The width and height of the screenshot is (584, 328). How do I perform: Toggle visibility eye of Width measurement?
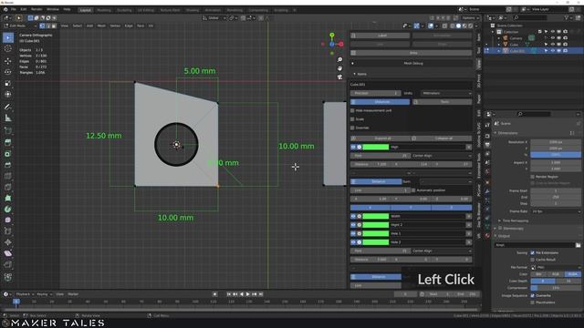click(353, 216)
